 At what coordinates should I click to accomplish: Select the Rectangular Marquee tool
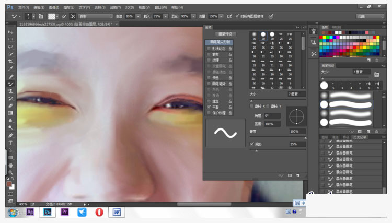pyautogui.click(x=10, y=40)
